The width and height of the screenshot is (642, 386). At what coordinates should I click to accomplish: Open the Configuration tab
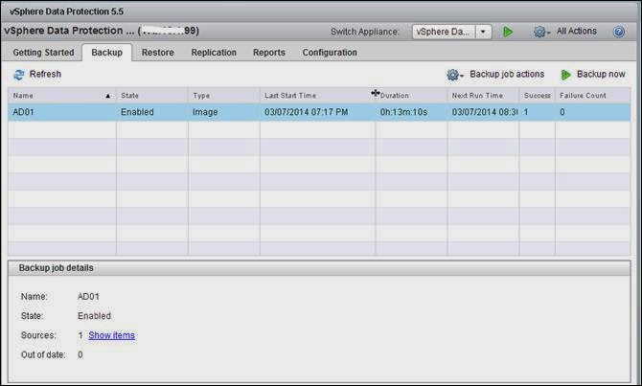click(330, 53)
